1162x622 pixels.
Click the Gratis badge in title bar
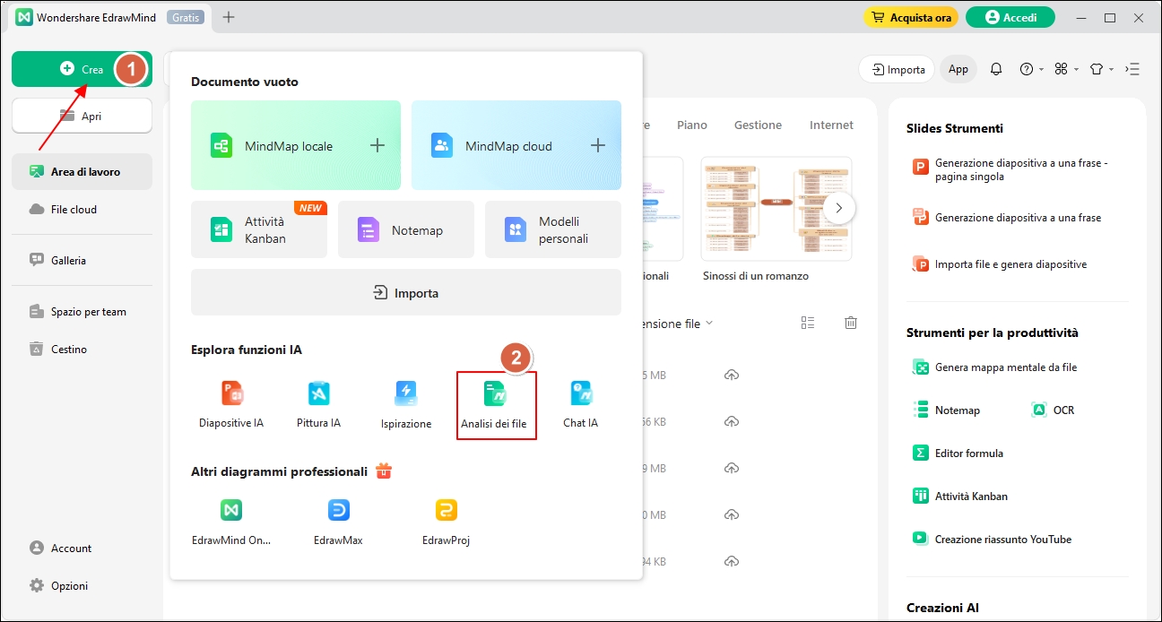click(186, 17)
